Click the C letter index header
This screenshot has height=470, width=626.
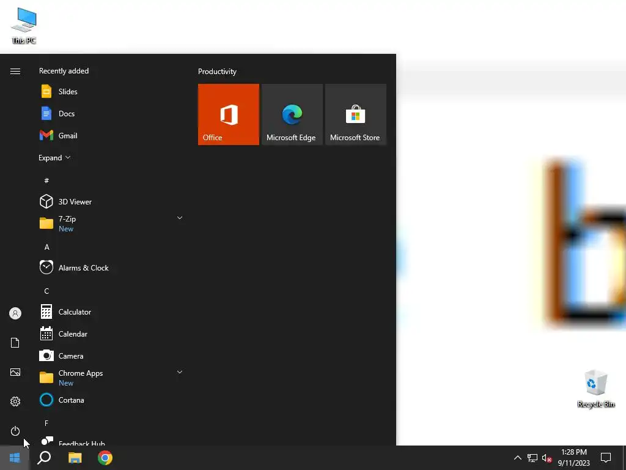click(x=46, y=291)
